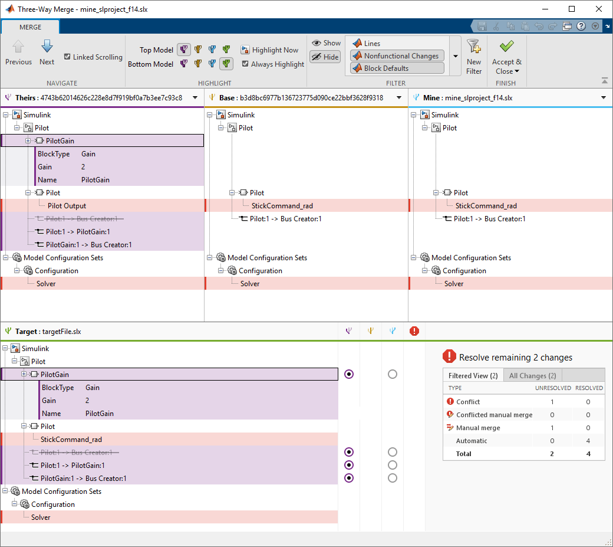613x547 pixels.
Task: Click Highlight Now
Action: click(269, 50)
